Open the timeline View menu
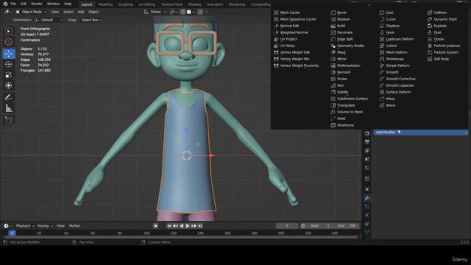 [x=60, y=226]
